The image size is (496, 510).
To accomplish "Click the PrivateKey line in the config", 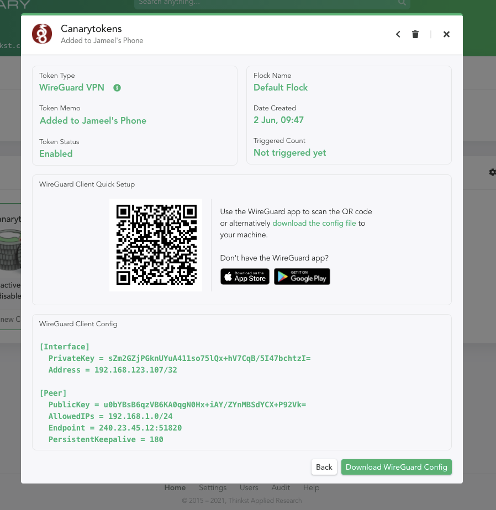I will pos(180,358).
